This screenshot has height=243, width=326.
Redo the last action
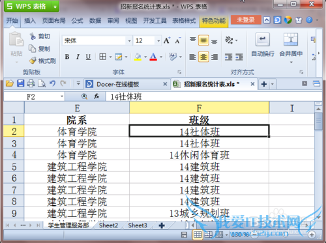click(x=63, y=83)
